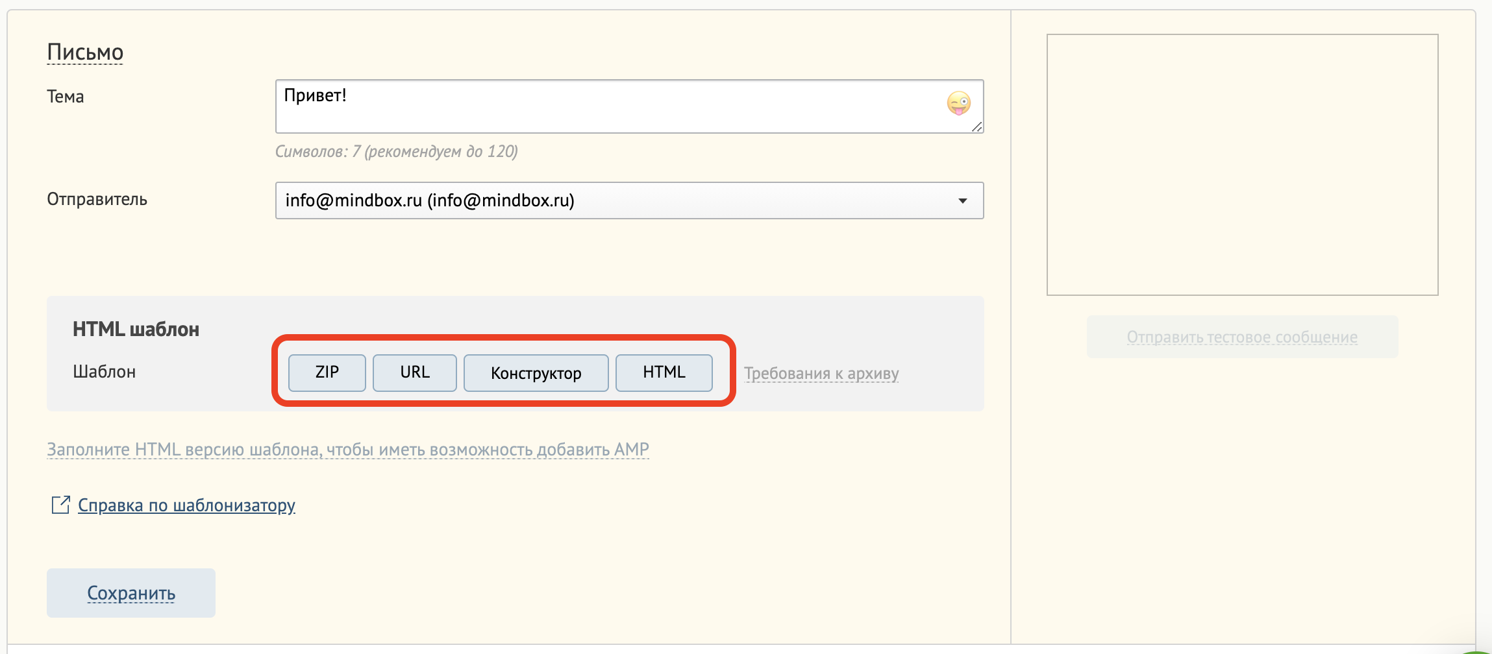Click the Сохранить button
This screenshot has width=1492, height=654.
tap(131, 593)
